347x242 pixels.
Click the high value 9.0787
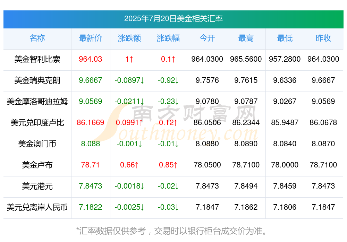[246, 101]
